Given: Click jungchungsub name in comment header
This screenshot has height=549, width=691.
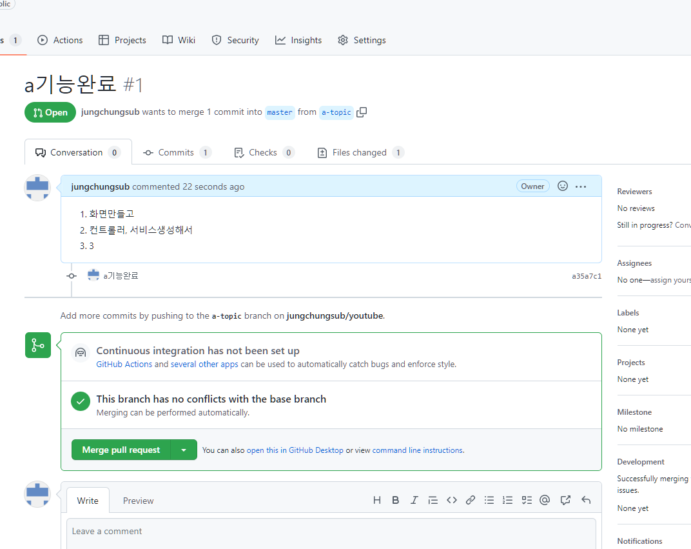Looking at the screenshot, I should click(100, 186).
